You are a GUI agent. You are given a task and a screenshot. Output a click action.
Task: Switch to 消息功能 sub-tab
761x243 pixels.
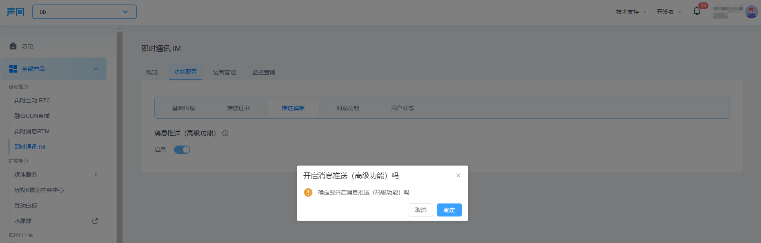click(x=348, y=108)
